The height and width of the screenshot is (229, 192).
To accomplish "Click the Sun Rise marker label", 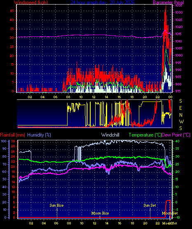I will [56, 205].
